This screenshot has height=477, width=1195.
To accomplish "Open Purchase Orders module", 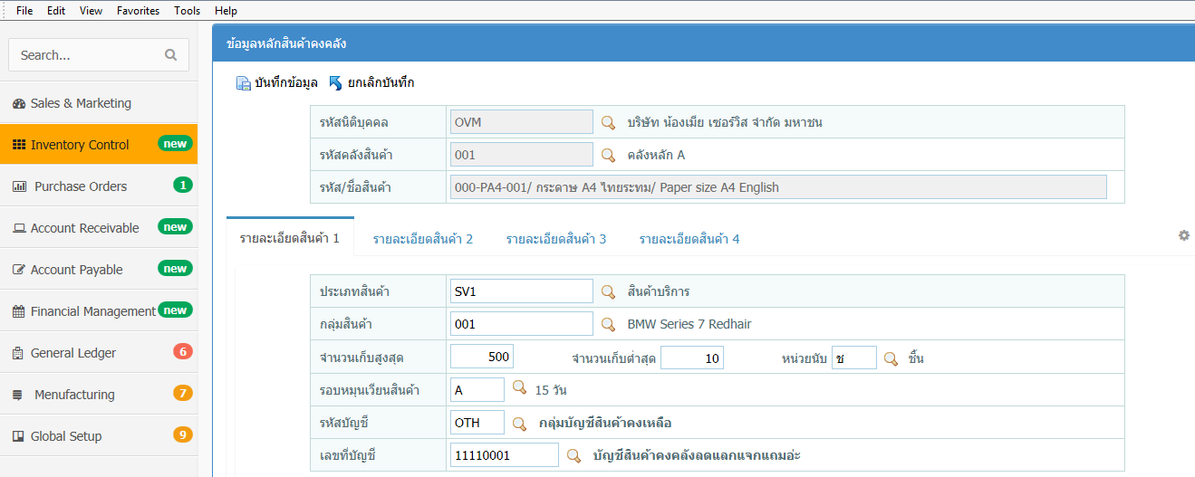I will coord(99,186).
